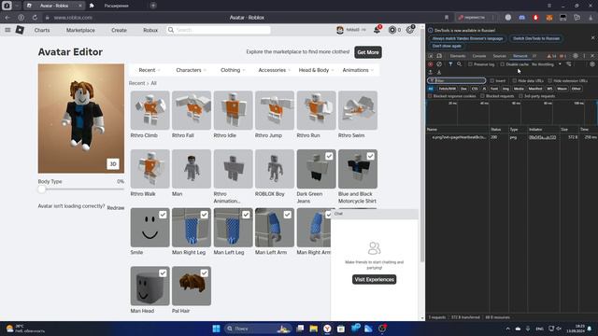The width and height of the screenshot is (598, 336).
Task: Toggle the network filter funnel icon
Action: pyautogui.click(x=450, y=64)
